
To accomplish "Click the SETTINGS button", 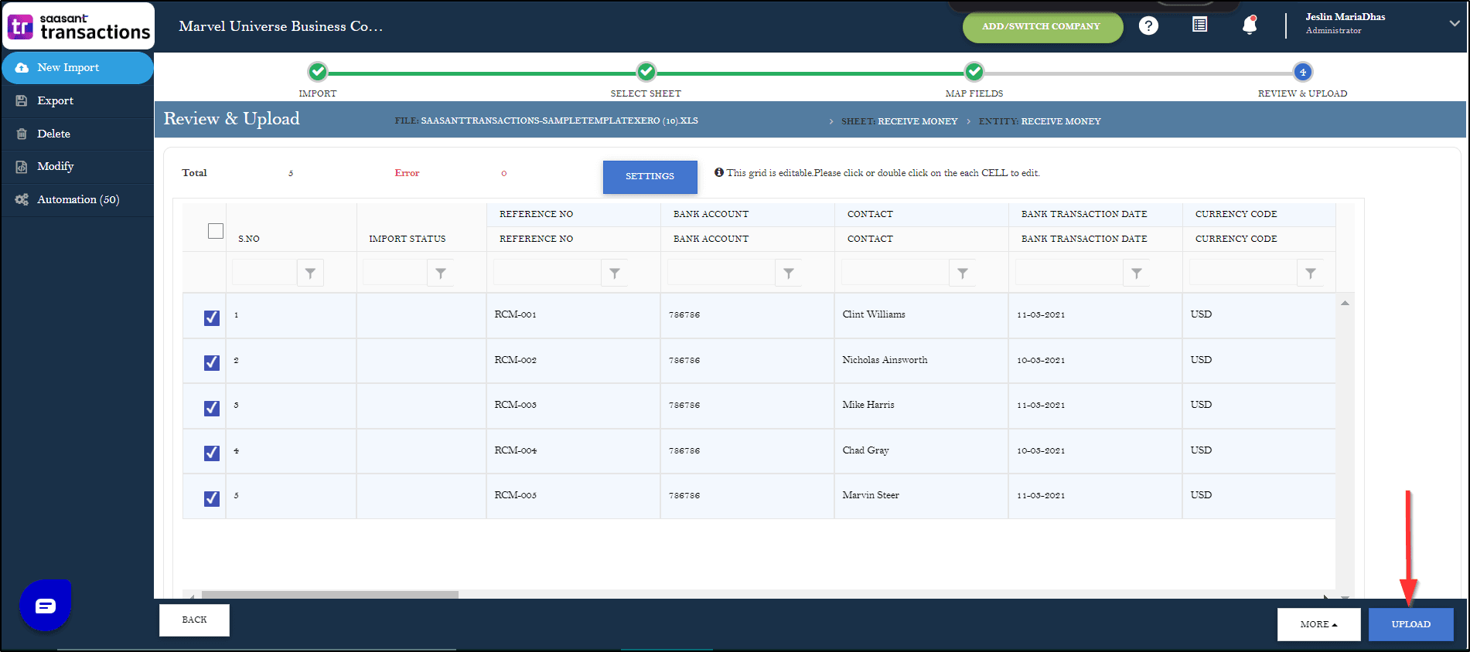I will (650, 176).
